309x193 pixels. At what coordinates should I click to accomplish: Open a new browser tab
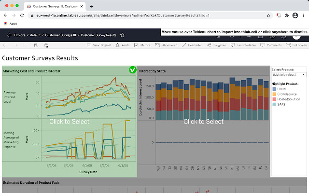coord(91,6)
